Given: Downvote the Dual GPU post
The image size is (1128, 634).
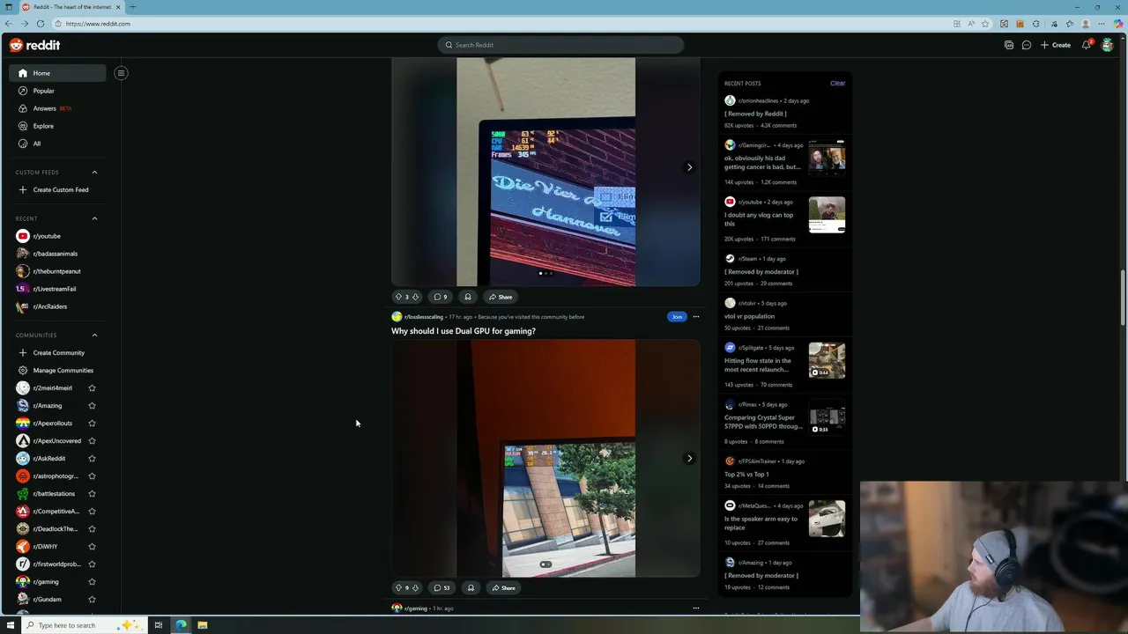Looking at the screenshot, I should point(415,587).
